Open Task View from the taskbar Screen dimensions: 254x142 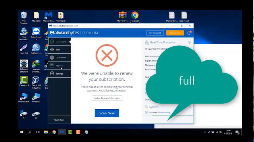click(38, 132)
